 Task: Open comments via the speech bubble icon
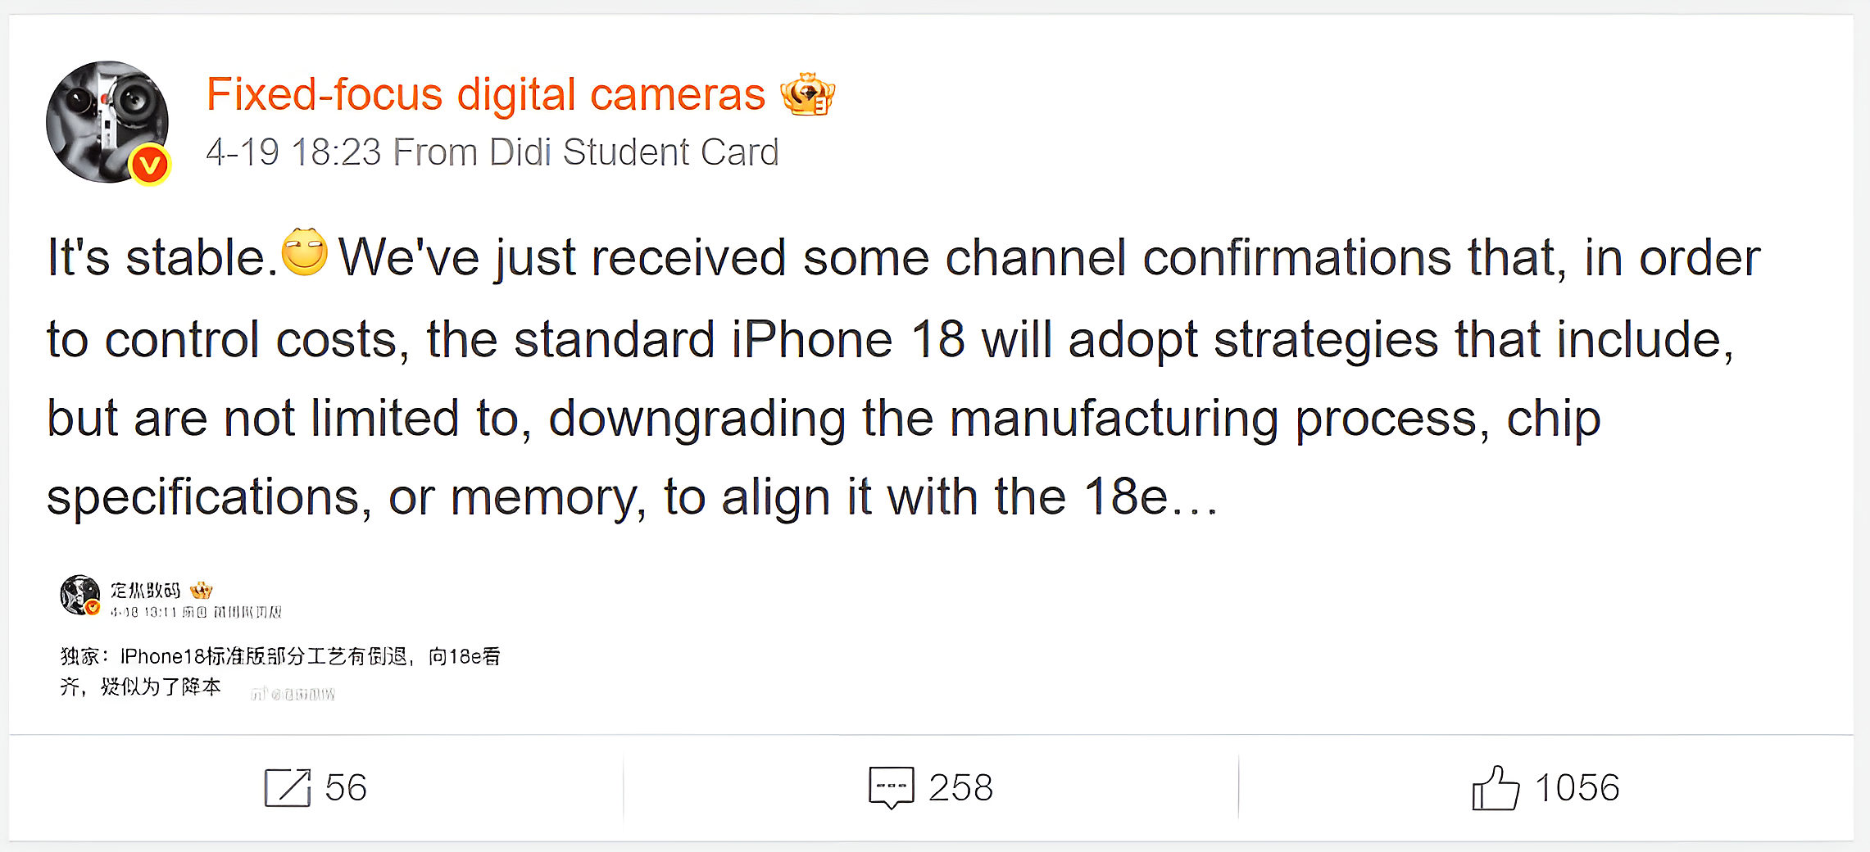click(x=892, y=787)
